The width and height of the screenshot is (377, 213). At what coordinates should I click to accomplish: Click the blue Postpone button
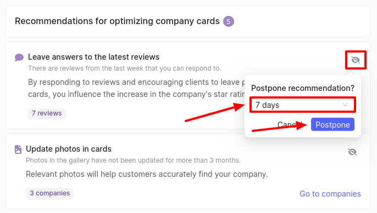(332, 124)
